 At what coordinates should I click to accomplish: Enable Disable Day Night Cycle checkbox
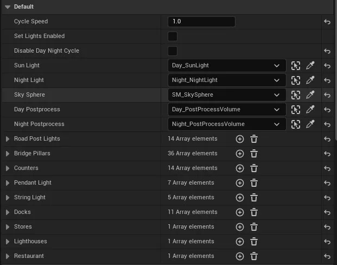click(173, 51)
